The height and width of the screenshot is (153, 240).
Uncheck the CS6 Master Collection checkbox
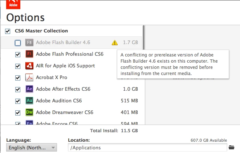tap(8, 31)
